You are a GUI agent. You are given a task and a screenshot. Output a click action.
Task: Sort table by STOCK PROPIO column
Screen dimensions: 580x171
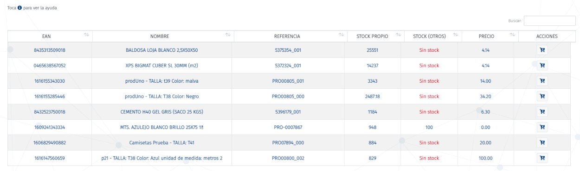tap(376, 36)
